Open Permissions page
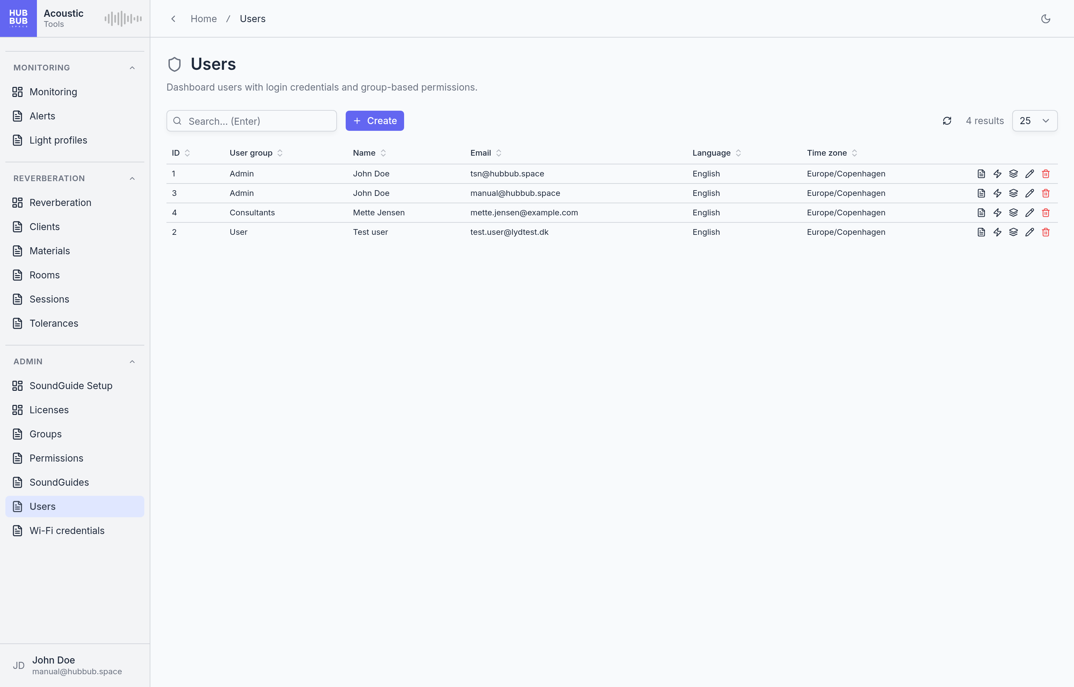 tap(75, 458)
